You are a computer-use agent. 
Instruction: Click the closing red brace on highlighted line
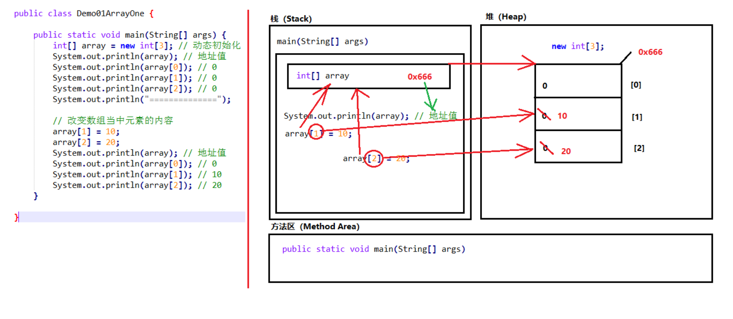pos(16,217)
